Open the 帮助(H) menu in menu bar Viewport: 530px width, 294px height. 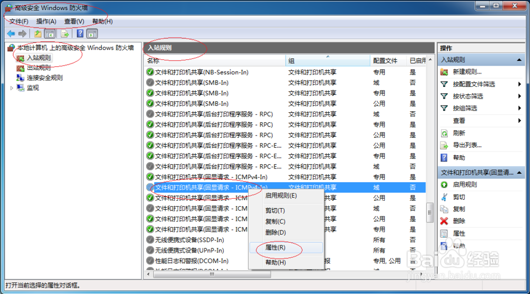click(102, 21)
